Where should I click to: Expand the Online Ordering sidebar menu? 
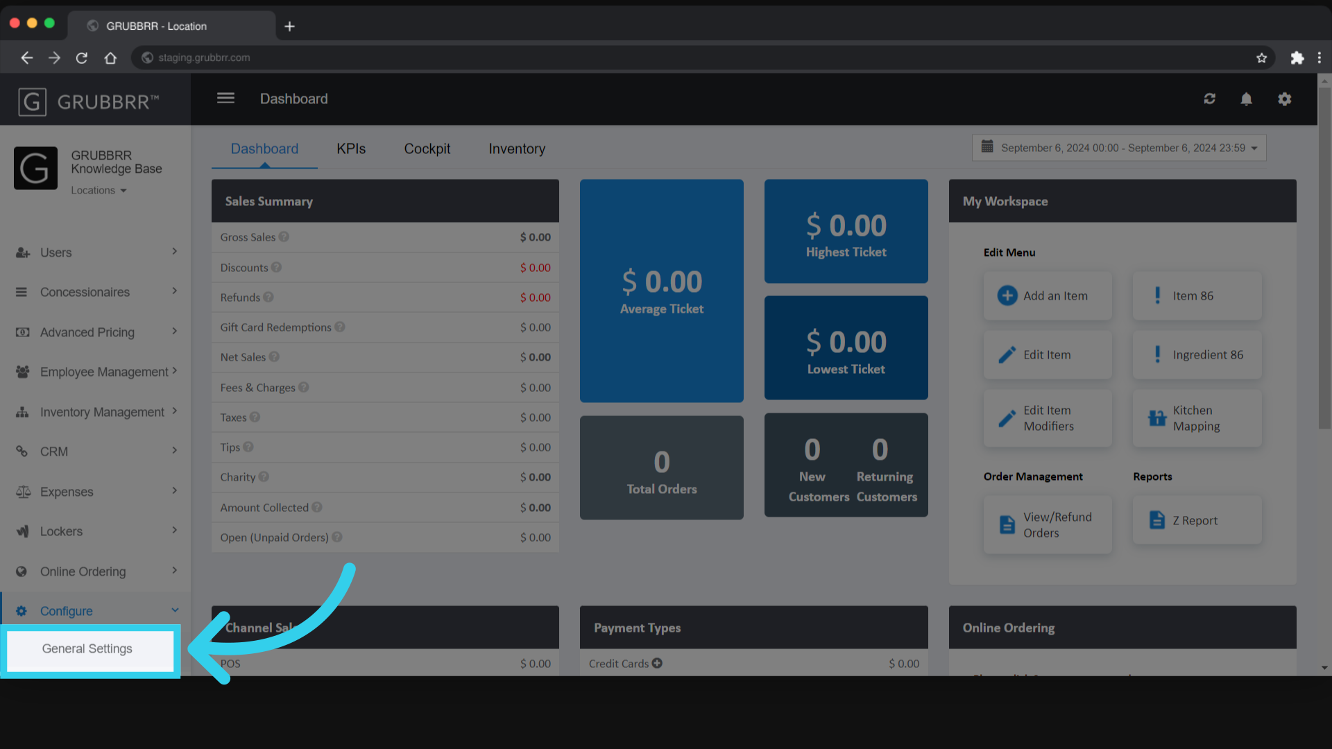(96, 571)
